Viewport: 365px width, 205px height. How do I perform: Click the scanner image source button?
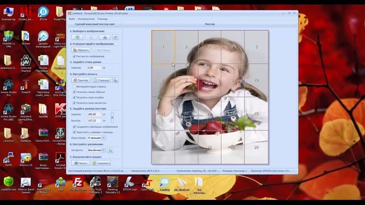[x=104, y=37]
